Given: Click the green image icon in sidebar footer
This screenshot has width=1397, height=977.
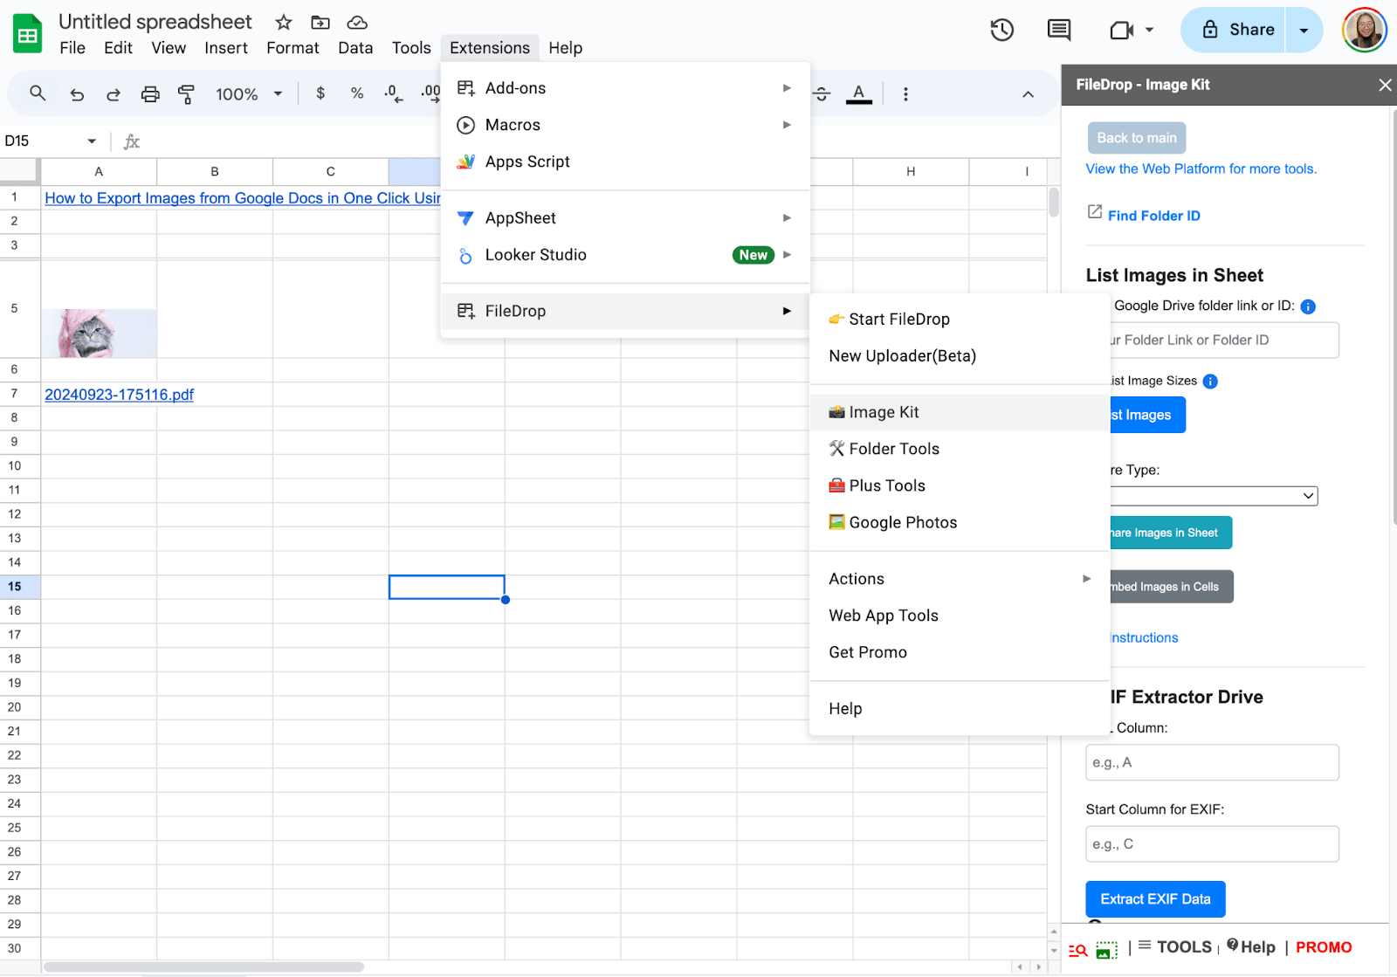Looking at the screenshot, I should [1106, 950].
